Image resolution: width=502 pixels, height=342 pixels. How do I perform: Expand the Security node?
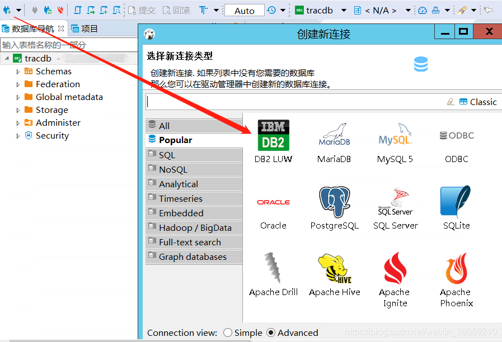(18, 136)
